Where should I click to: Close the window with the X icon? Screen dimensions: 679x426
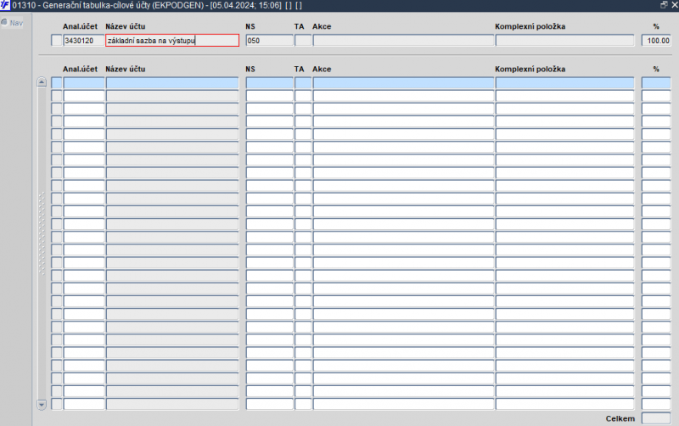point(674,5)
